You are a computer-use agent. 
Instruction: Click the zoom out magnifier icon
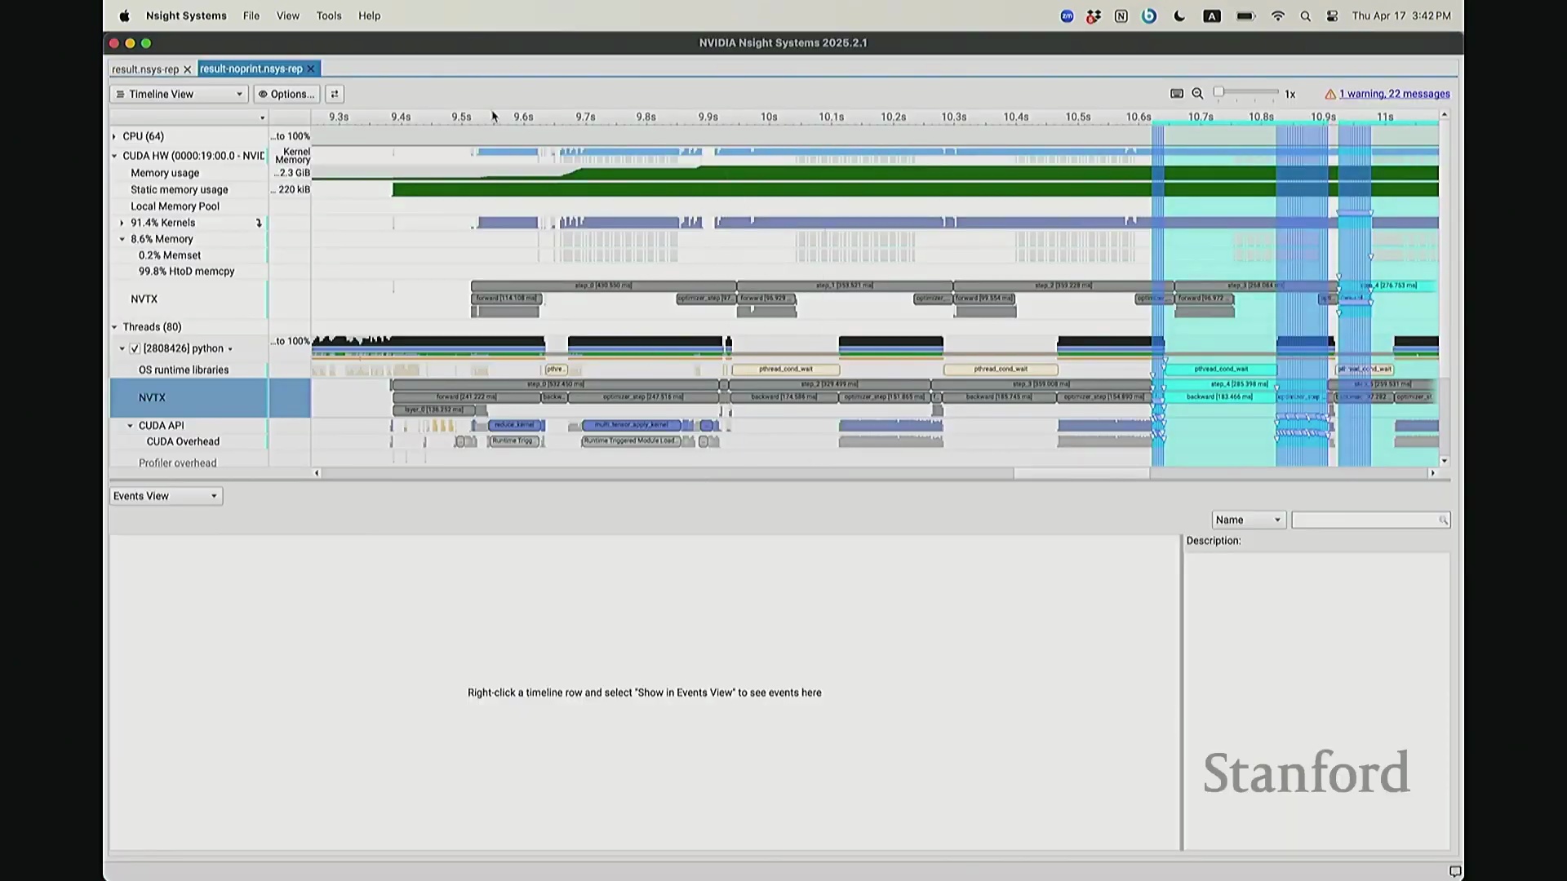1197,94
